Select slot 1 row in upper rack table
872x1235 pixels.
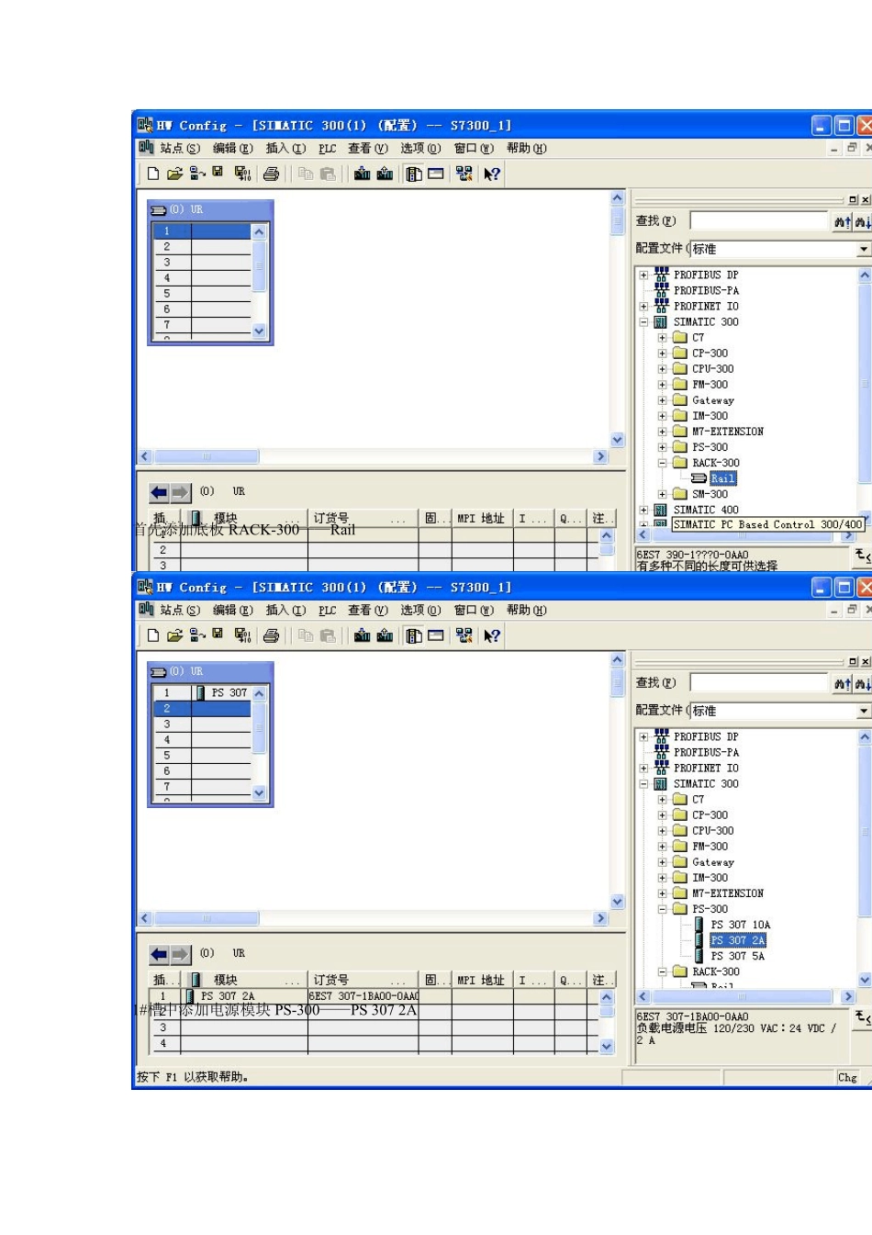(202, 231)
